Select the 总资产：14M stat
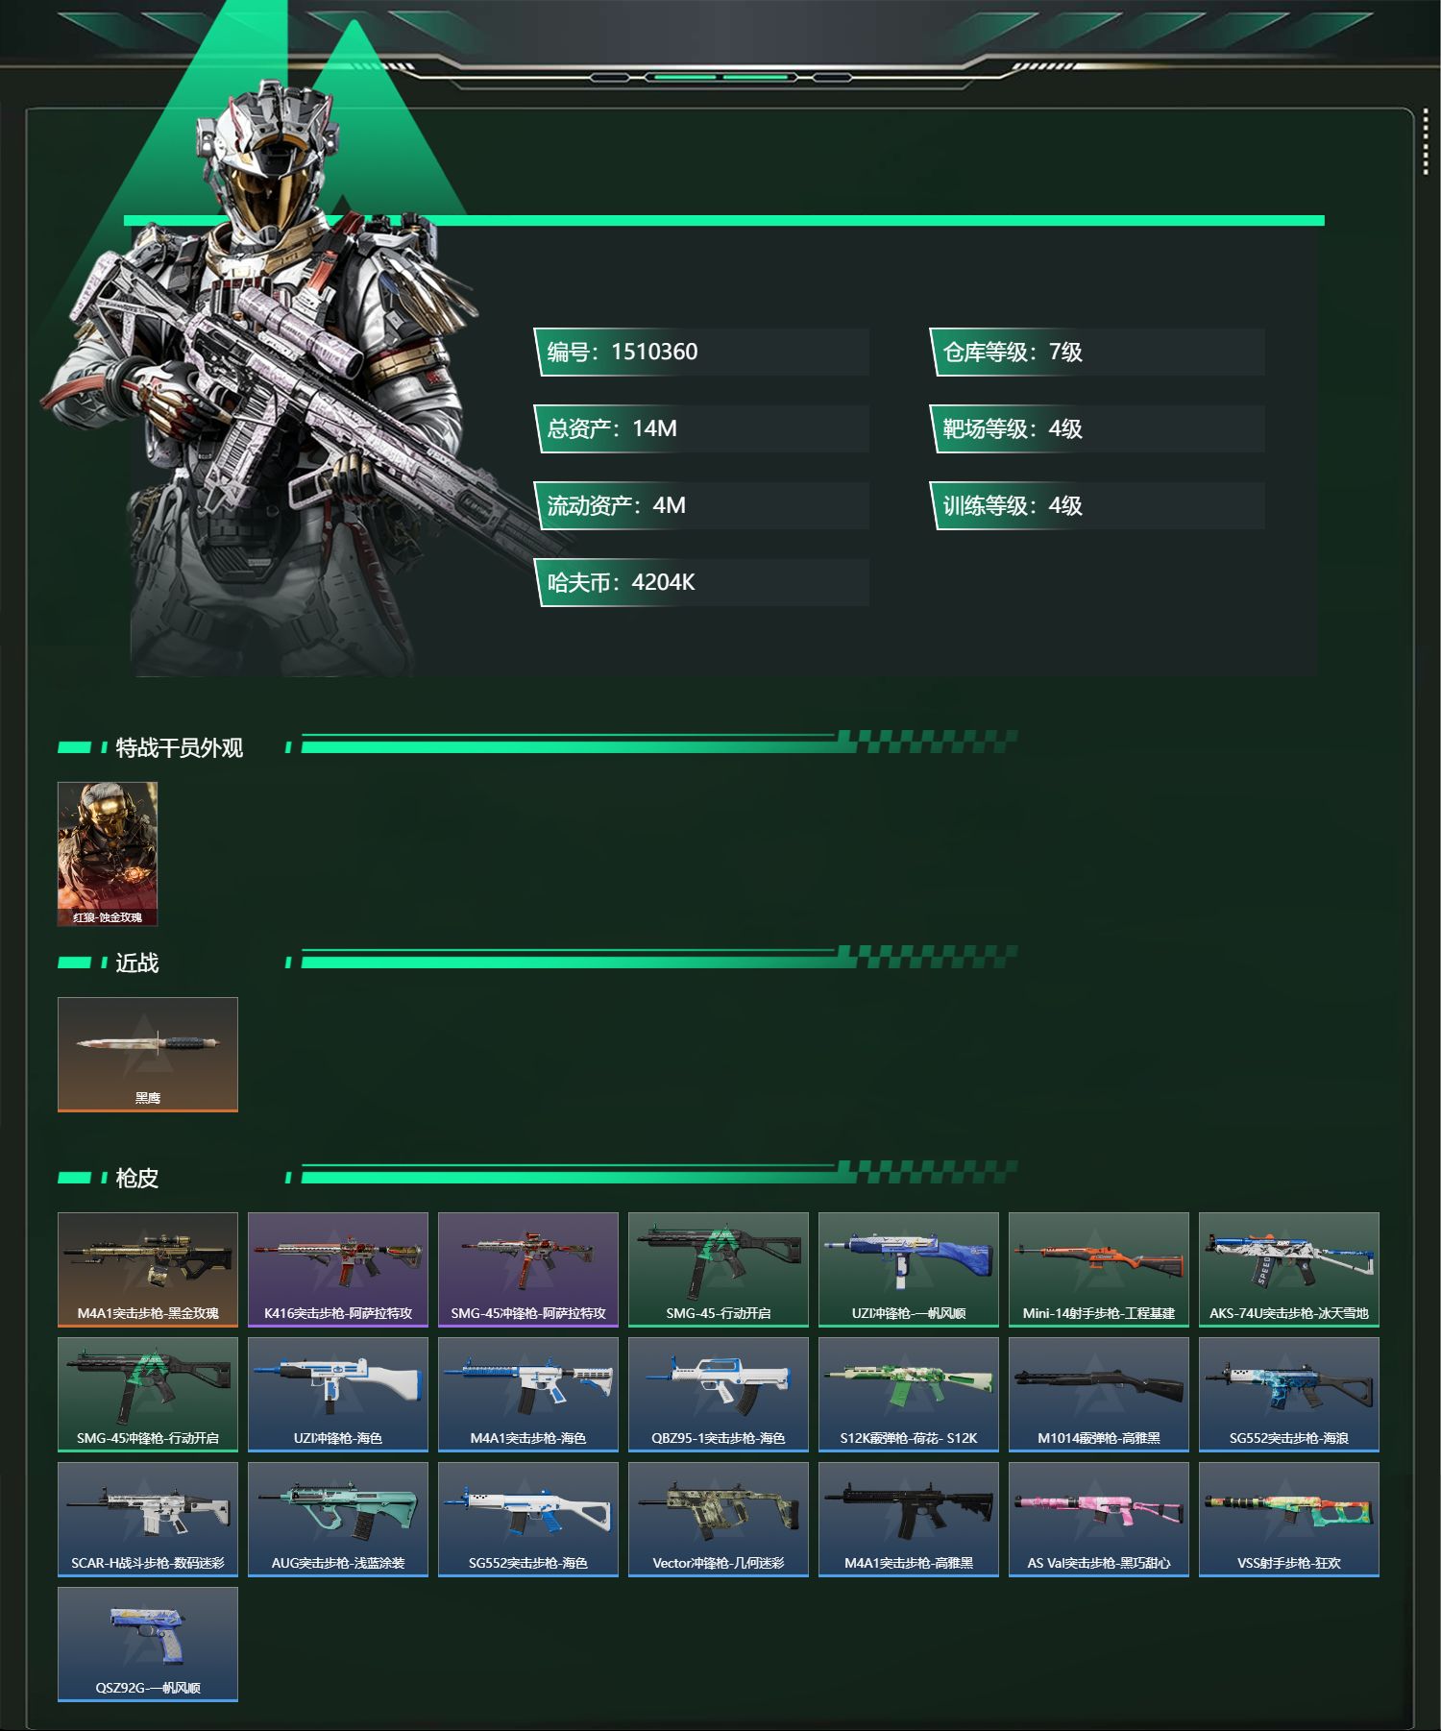The image size is (1441, 1731). coord(701,428)
